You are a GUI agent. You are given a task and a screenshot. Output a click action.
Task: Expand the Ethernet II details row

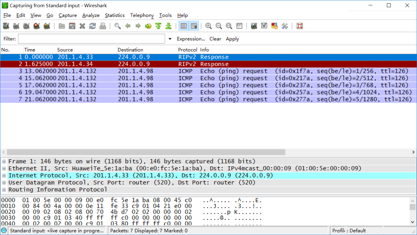coord(4,168)
